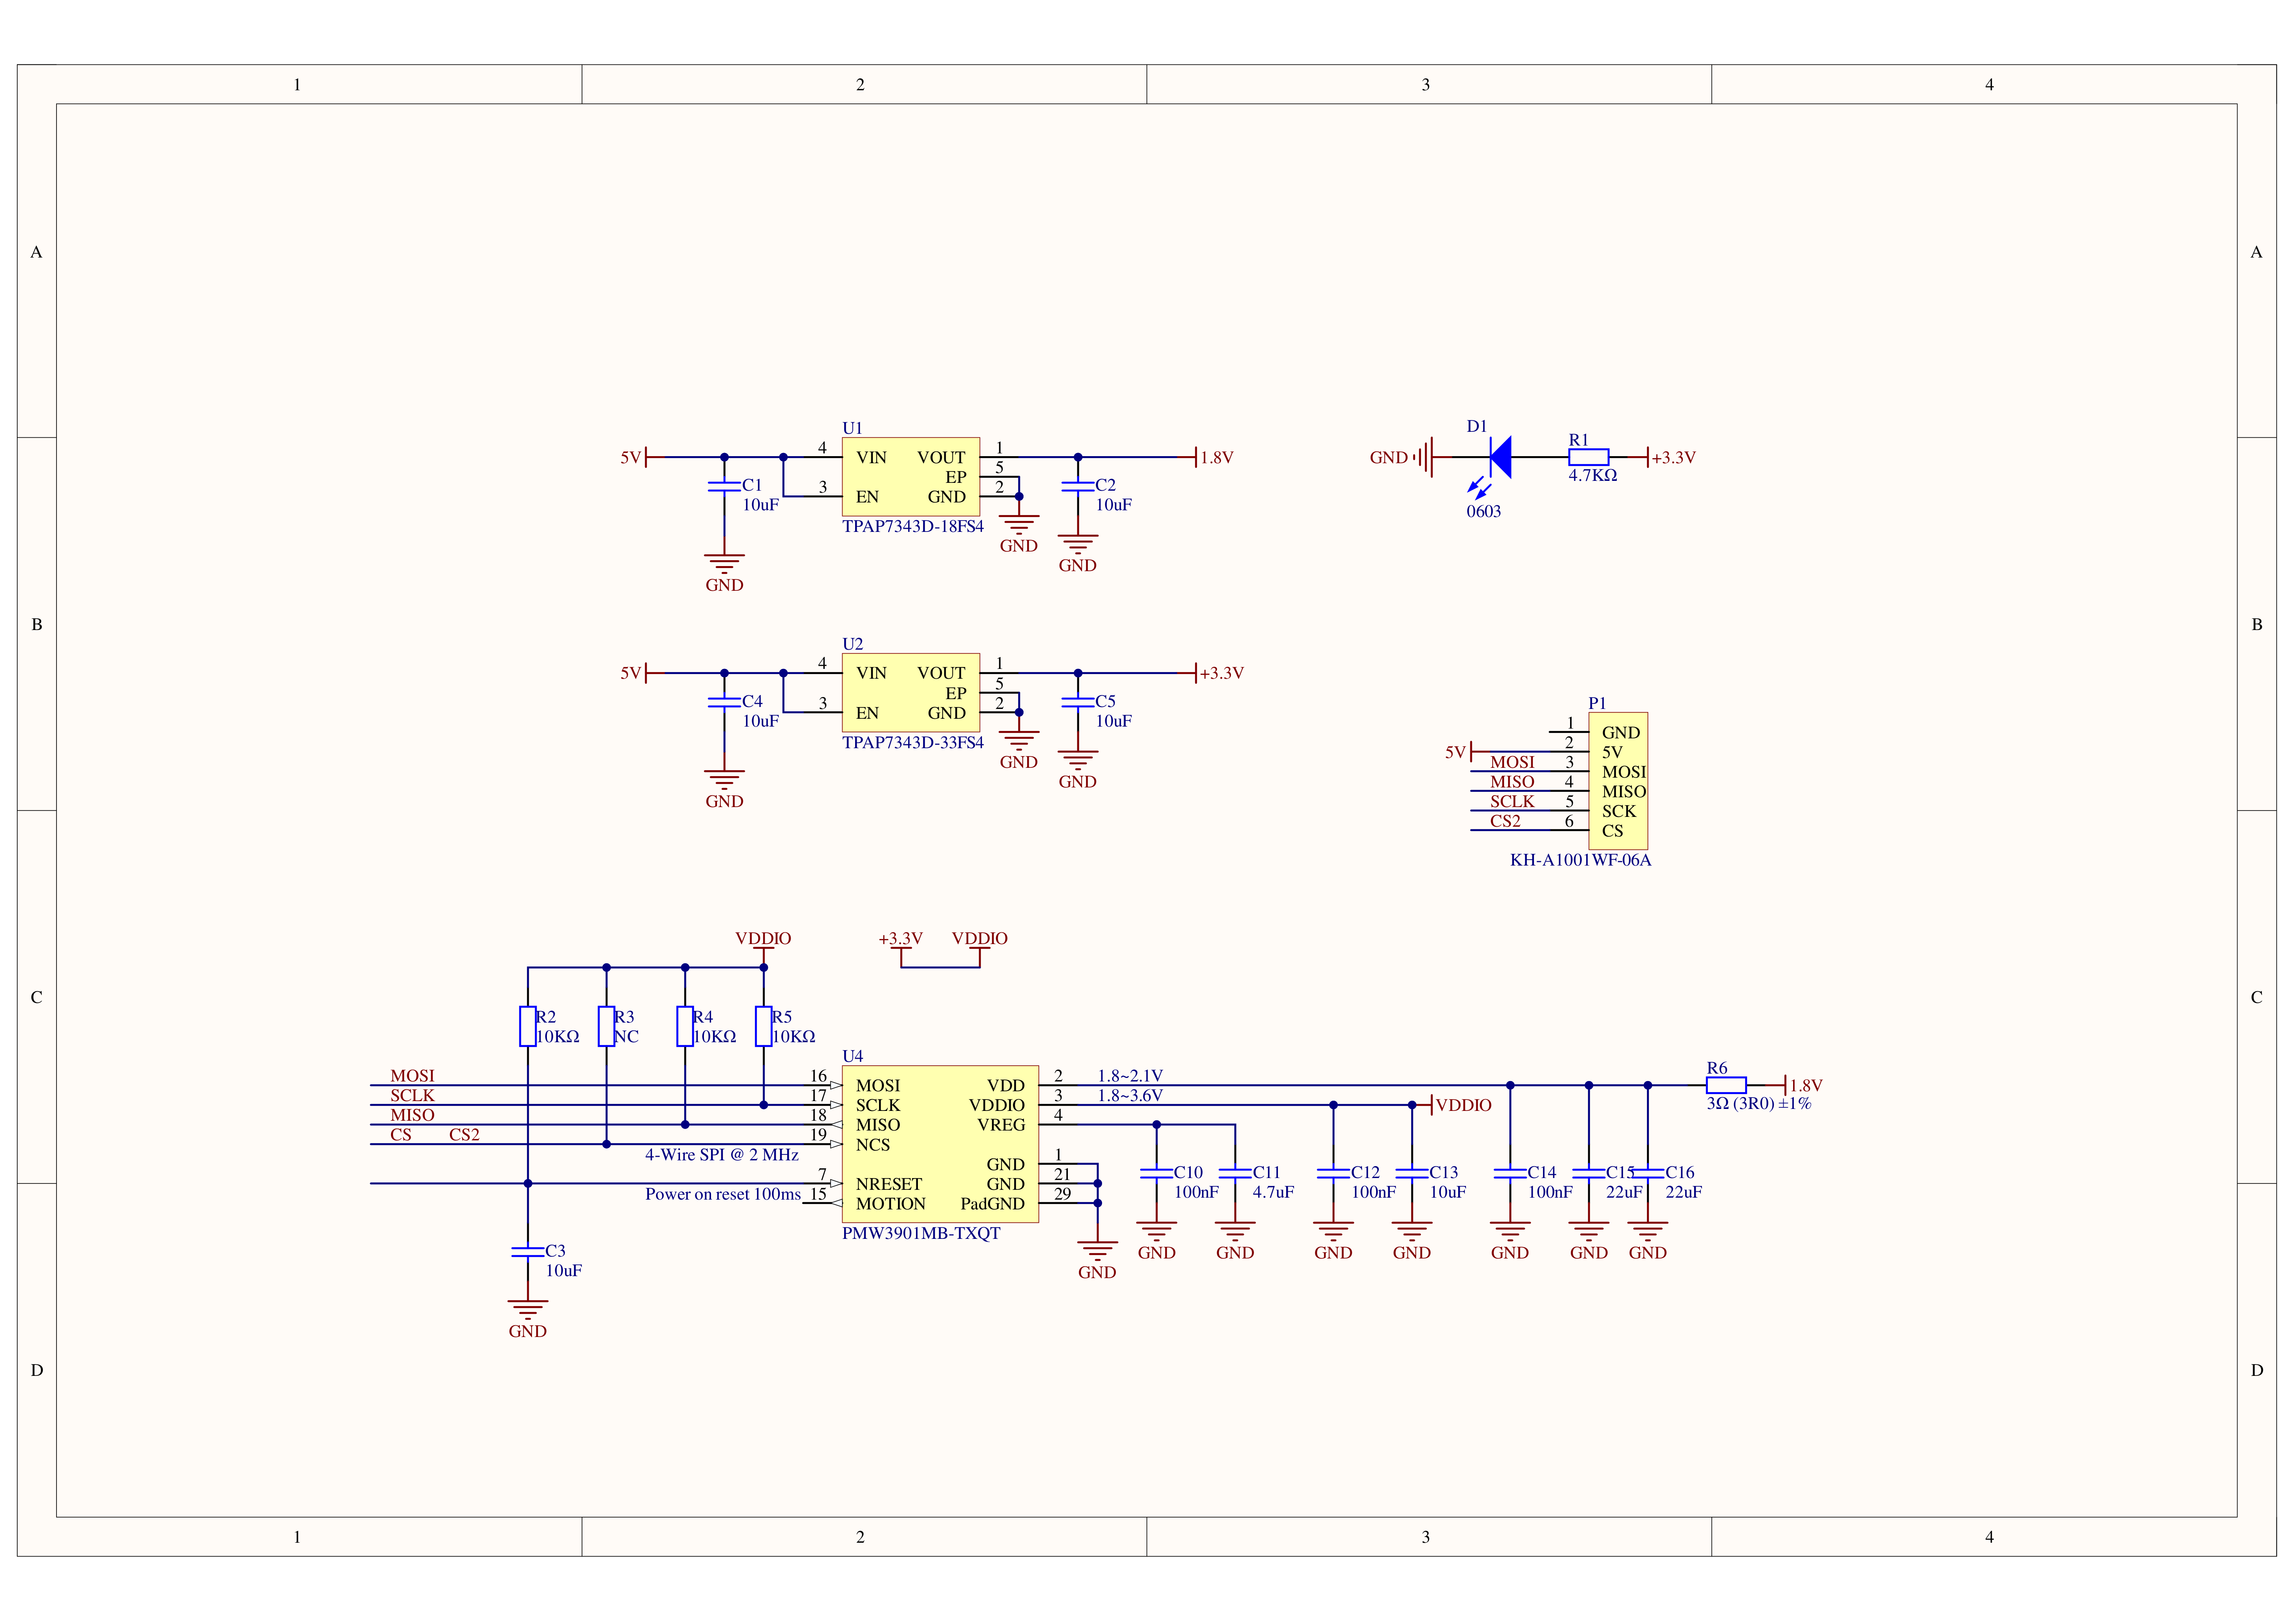The height and width of the screenshot is (1622, 2296).
Task: Click the 4.7uF value of C11
Action: click(1273, 1193)
